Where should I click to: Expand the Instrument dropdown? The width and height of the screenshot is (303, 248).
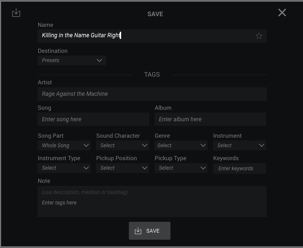click(x=240, y=145)
